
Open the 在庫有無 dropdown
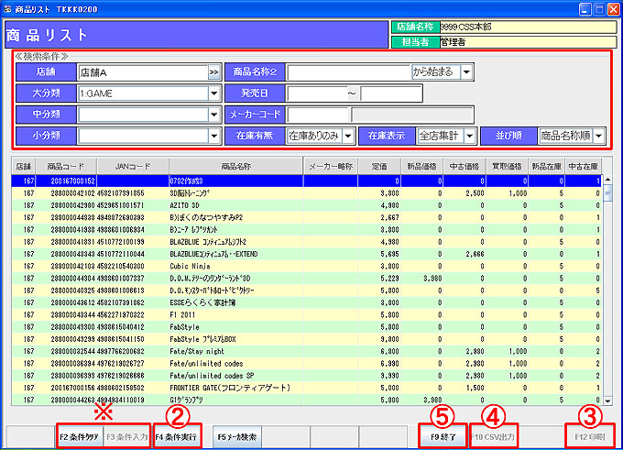pos(348,136)
